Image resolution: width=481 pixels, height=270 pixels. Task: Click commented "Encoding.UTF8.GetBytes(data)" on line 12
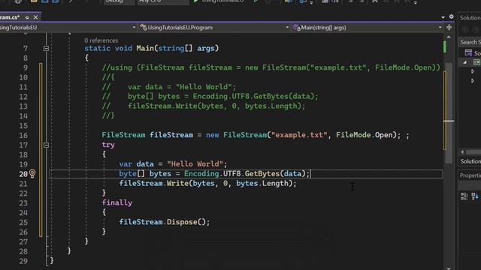[x=253, y=97]
